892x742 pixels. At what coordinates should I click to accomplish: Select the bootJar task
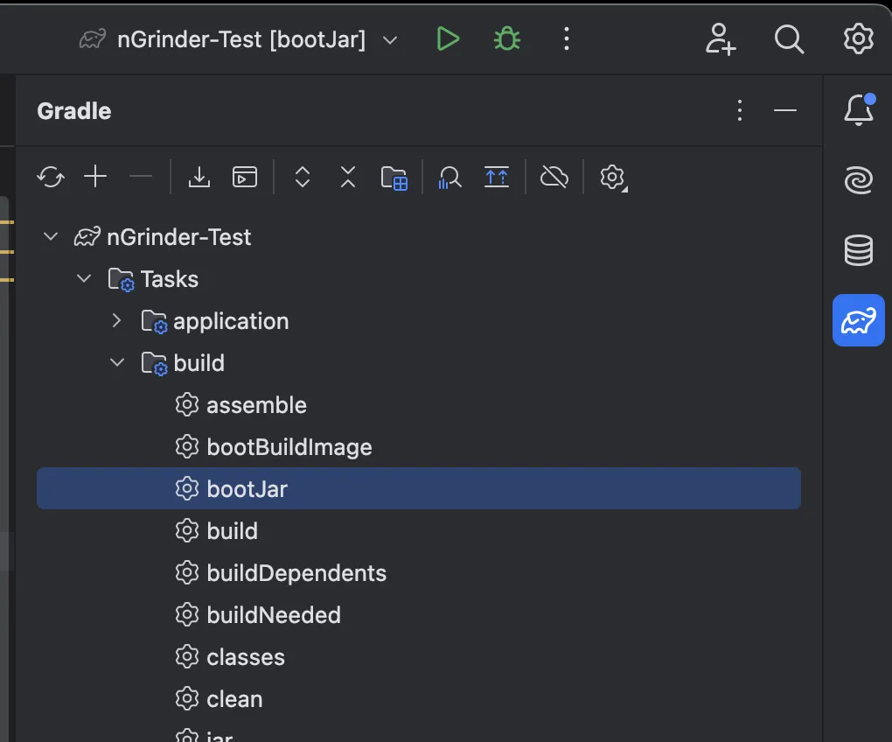coord(419,489)
